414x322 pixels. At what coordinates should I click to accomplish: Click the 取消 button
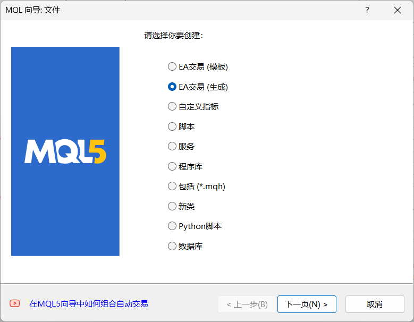tap(375, 304)
